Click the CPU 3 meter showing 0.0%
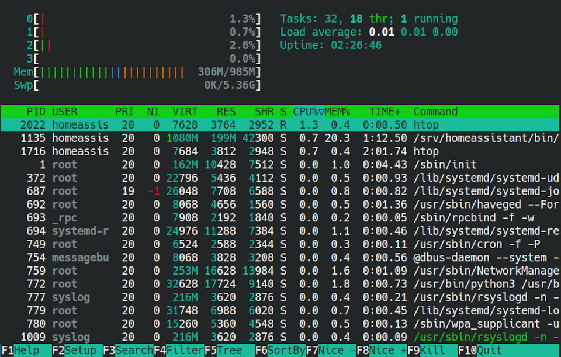Image resolution: width=561 pixels, height=357 pixels. click(x=144, y=58)
